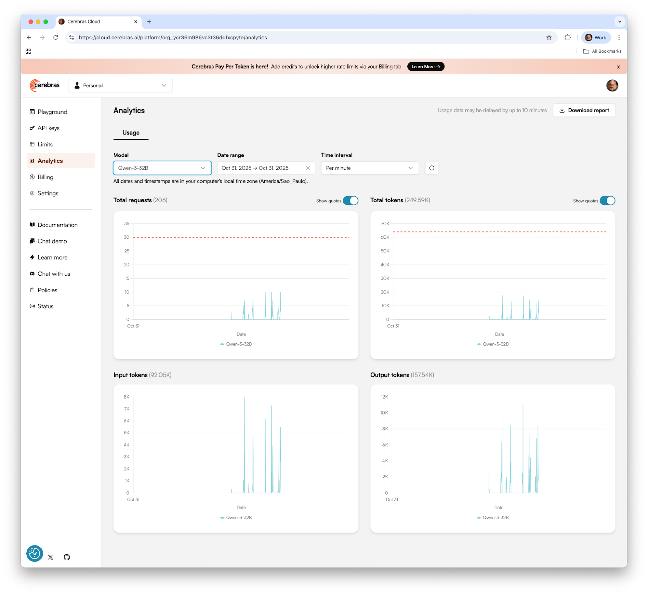This screenshot has height=595, width=648.
Task: Select the Usage tab
Action: [131, 133]
